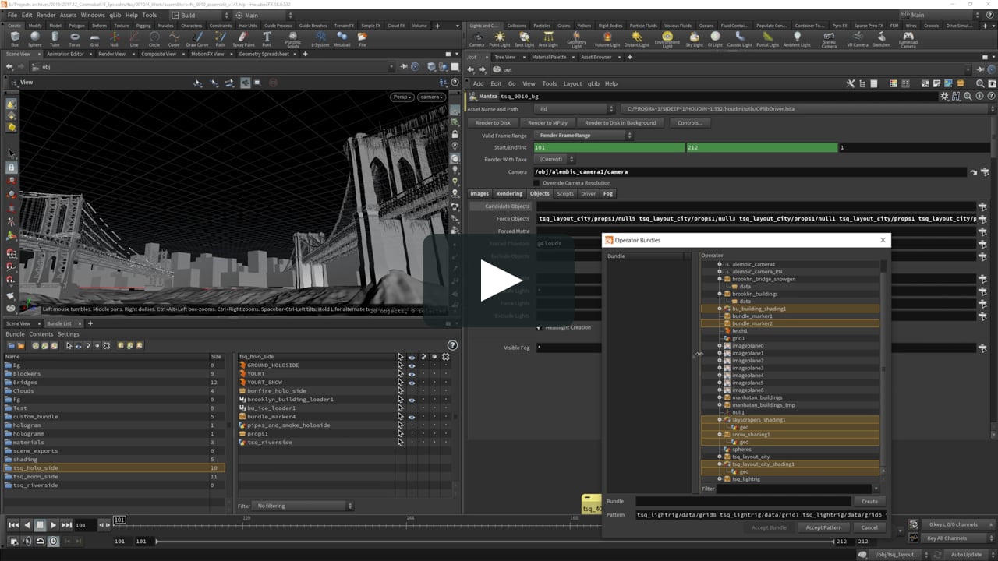Toggle visibility eye for bundle_marker4
Screen dimensions: 998x561
(411, 416)
